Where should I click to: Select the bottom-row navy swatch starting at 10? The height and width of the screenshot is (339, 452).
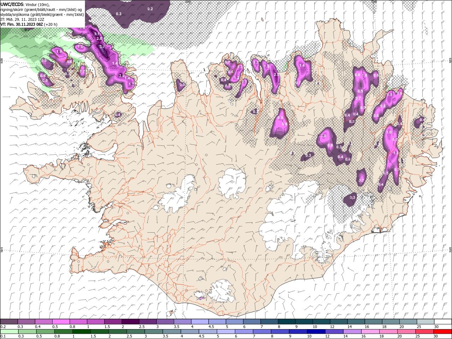click(316, 332)
